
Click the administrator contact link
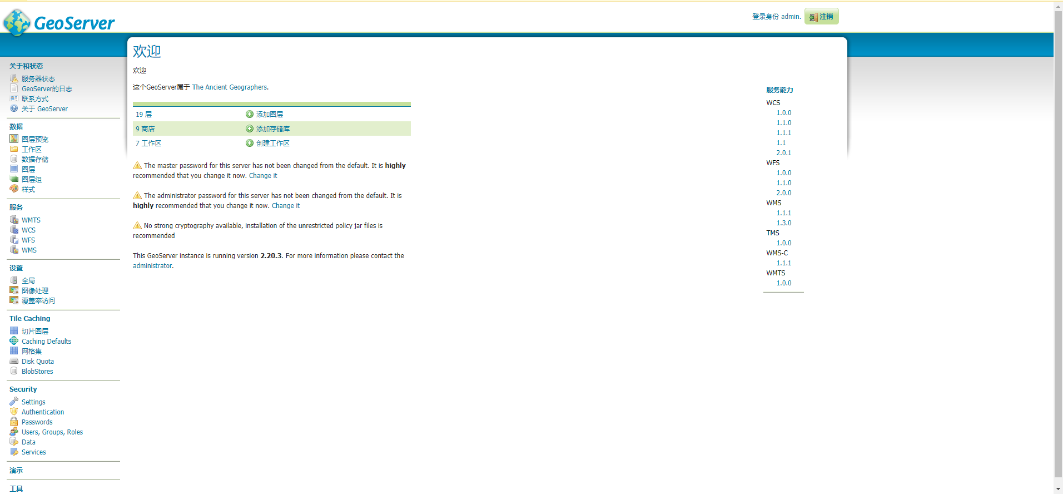tap(152, 266)
